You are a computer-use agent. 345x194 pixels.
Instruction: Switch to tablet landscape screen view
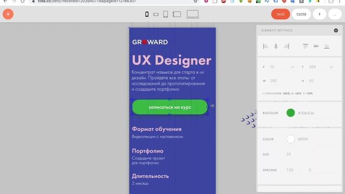point(177,15)
